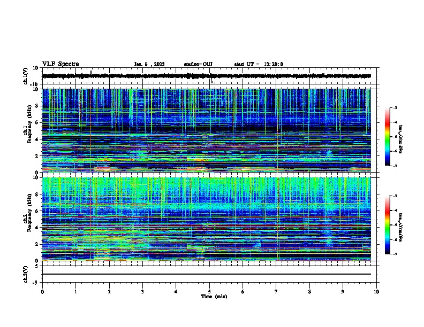Click the ch.1 spectrogram color scale bar
This screenshot has height=327, width=424.
coord(387,136)
